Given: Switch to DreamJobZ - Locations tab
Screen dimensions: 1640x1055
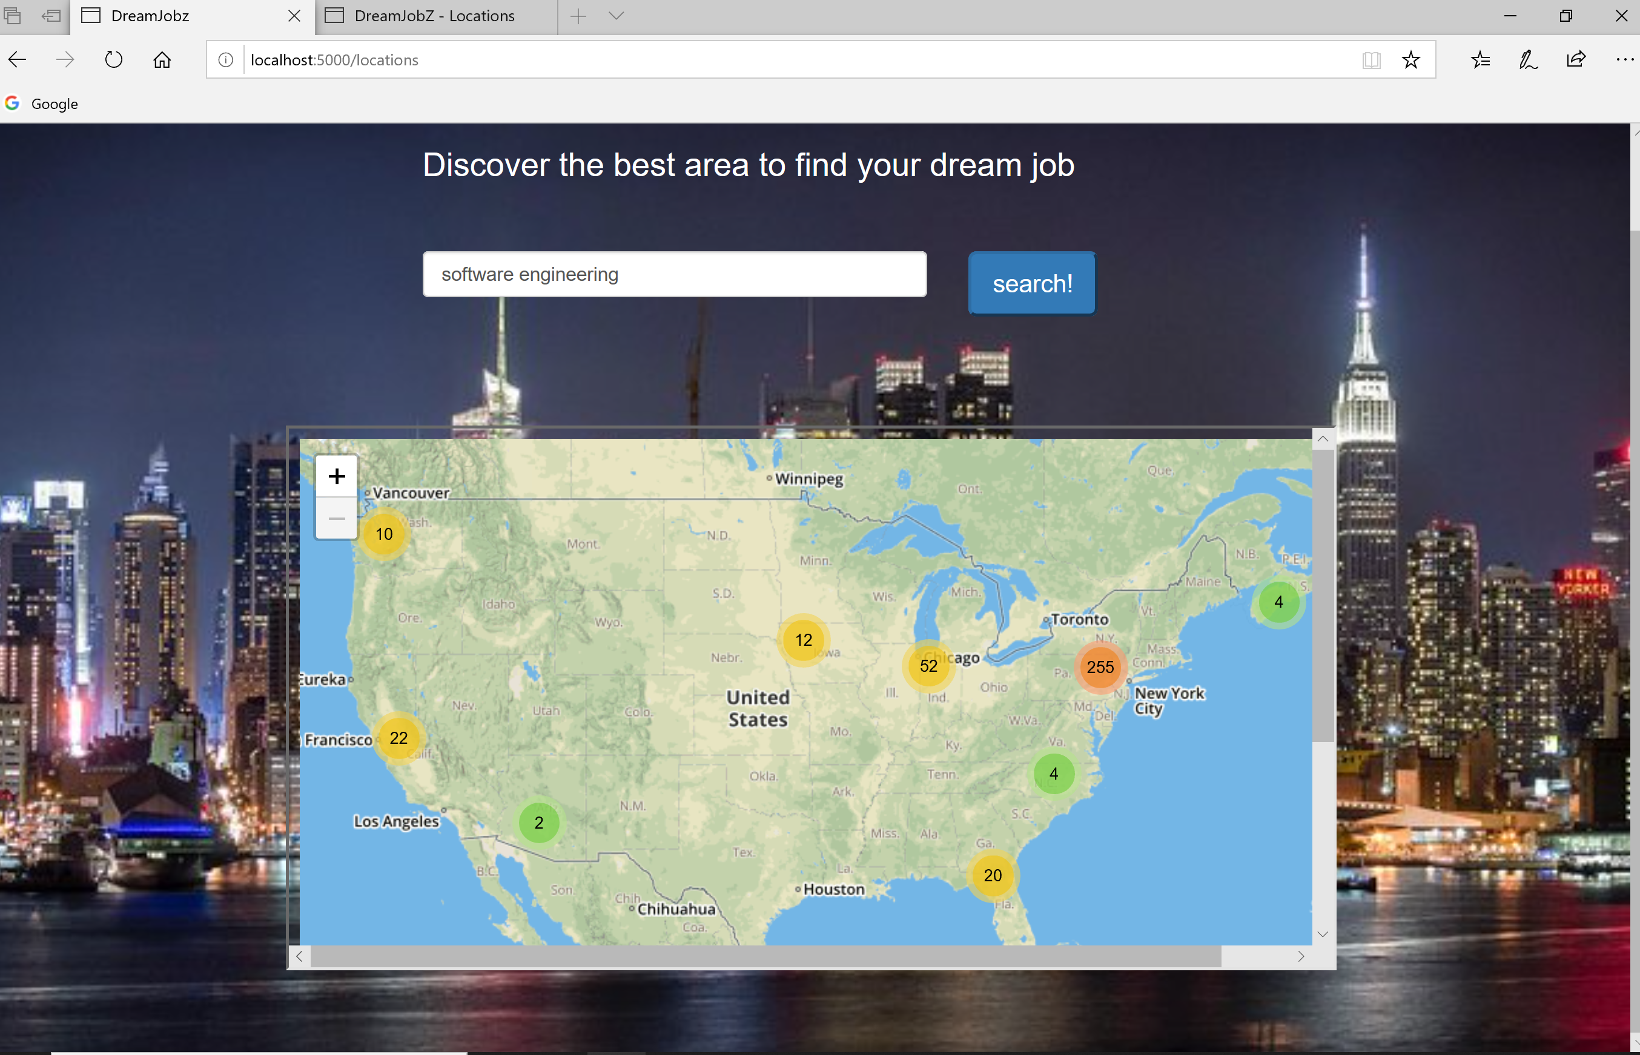Looking at the screenshot, I should click(434, 16).
